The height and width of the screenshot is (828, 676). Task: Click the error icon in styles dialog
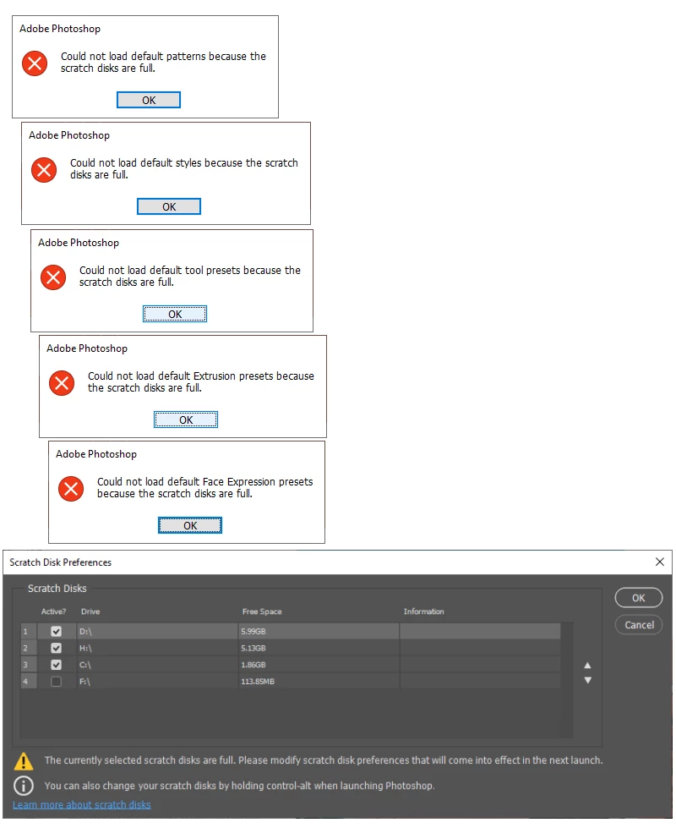click(44, 170)
